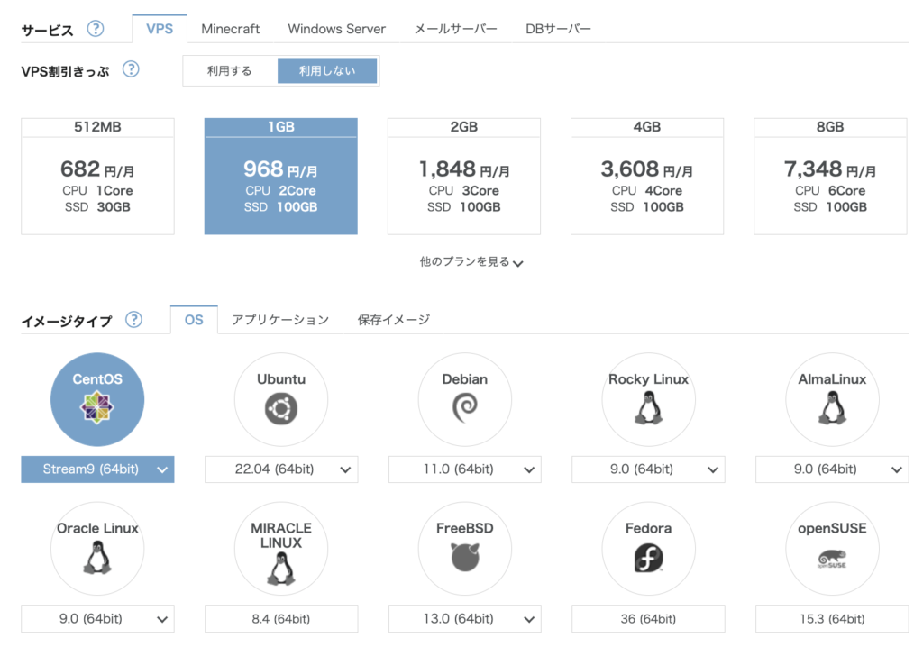
Task: Open help icon beside VPS割引きっぷ
Action: (x=131, y=69)
